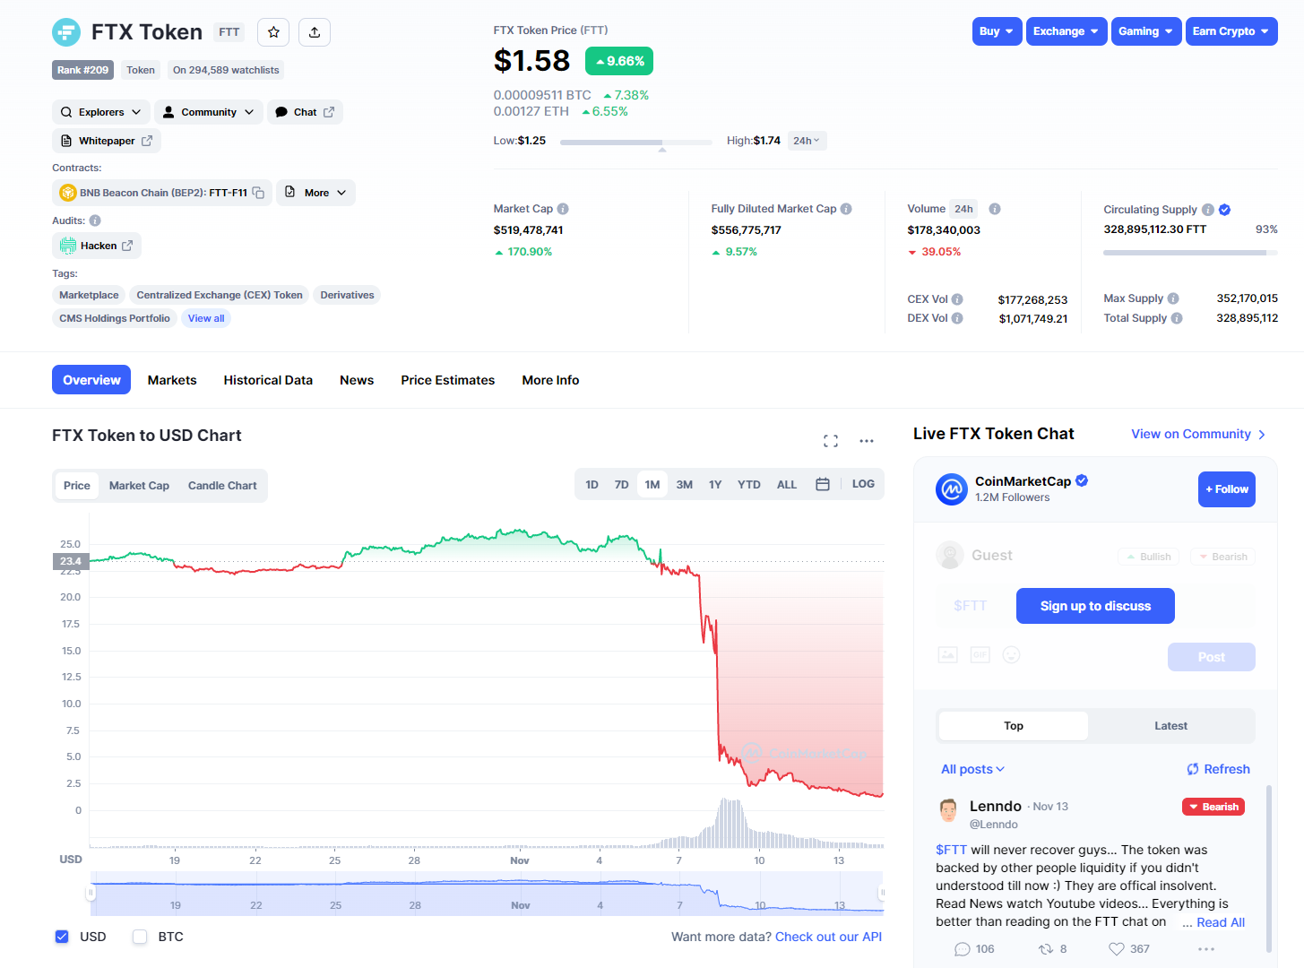Screen dimensions: 1304x968
Task: Open View on Community link
Action: pyautogui.click(x=1198, y=434)
